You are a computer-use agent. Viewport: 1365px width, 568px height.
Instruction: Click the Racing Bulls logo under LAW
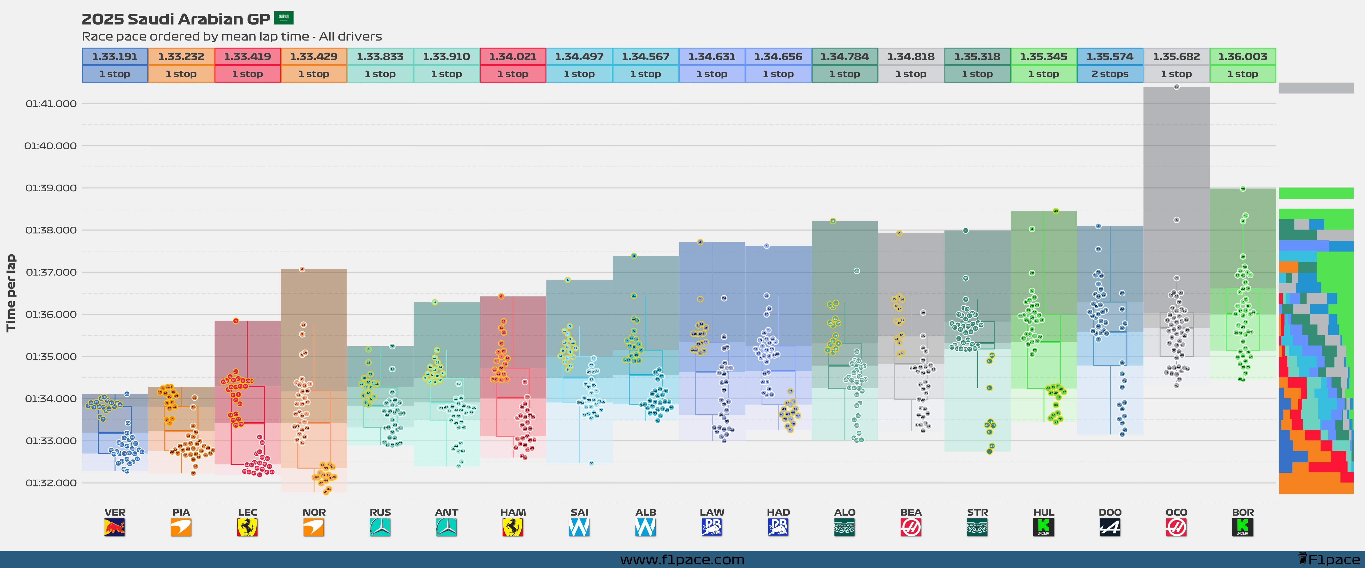point(712,527)
